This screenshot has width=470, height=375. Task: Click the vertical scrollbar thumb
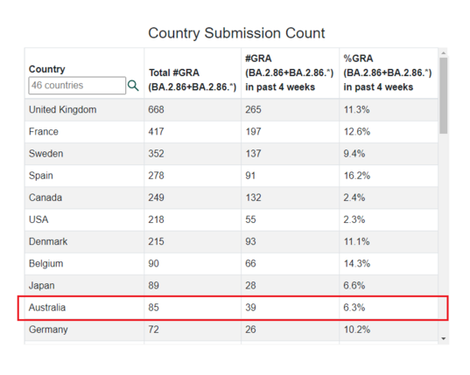click(x=444, y=95)
